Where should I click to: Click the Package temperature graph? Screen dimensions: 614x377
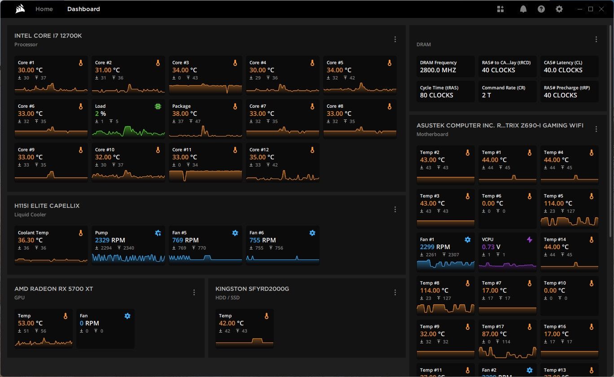tap(206, 131)
